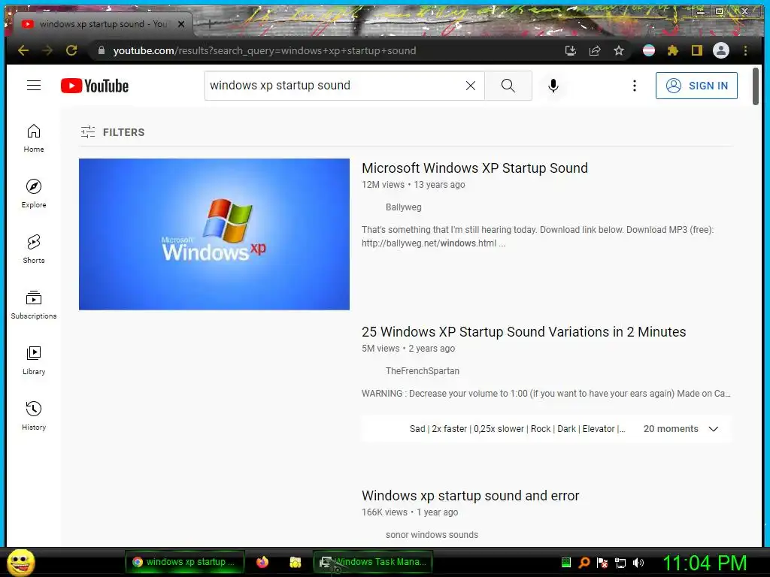
Task: Click the 11:04 PM taskbar clock
Action: (705, 563)
